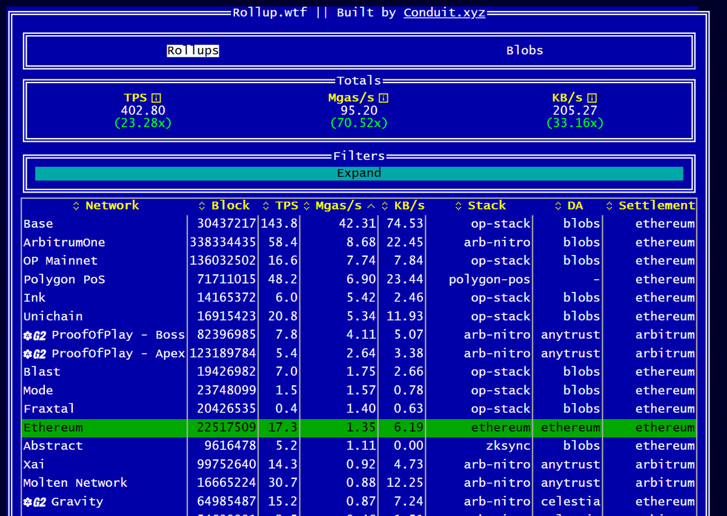Select the Molten Network row
This screenshot has height=516, width=727.
359,483
